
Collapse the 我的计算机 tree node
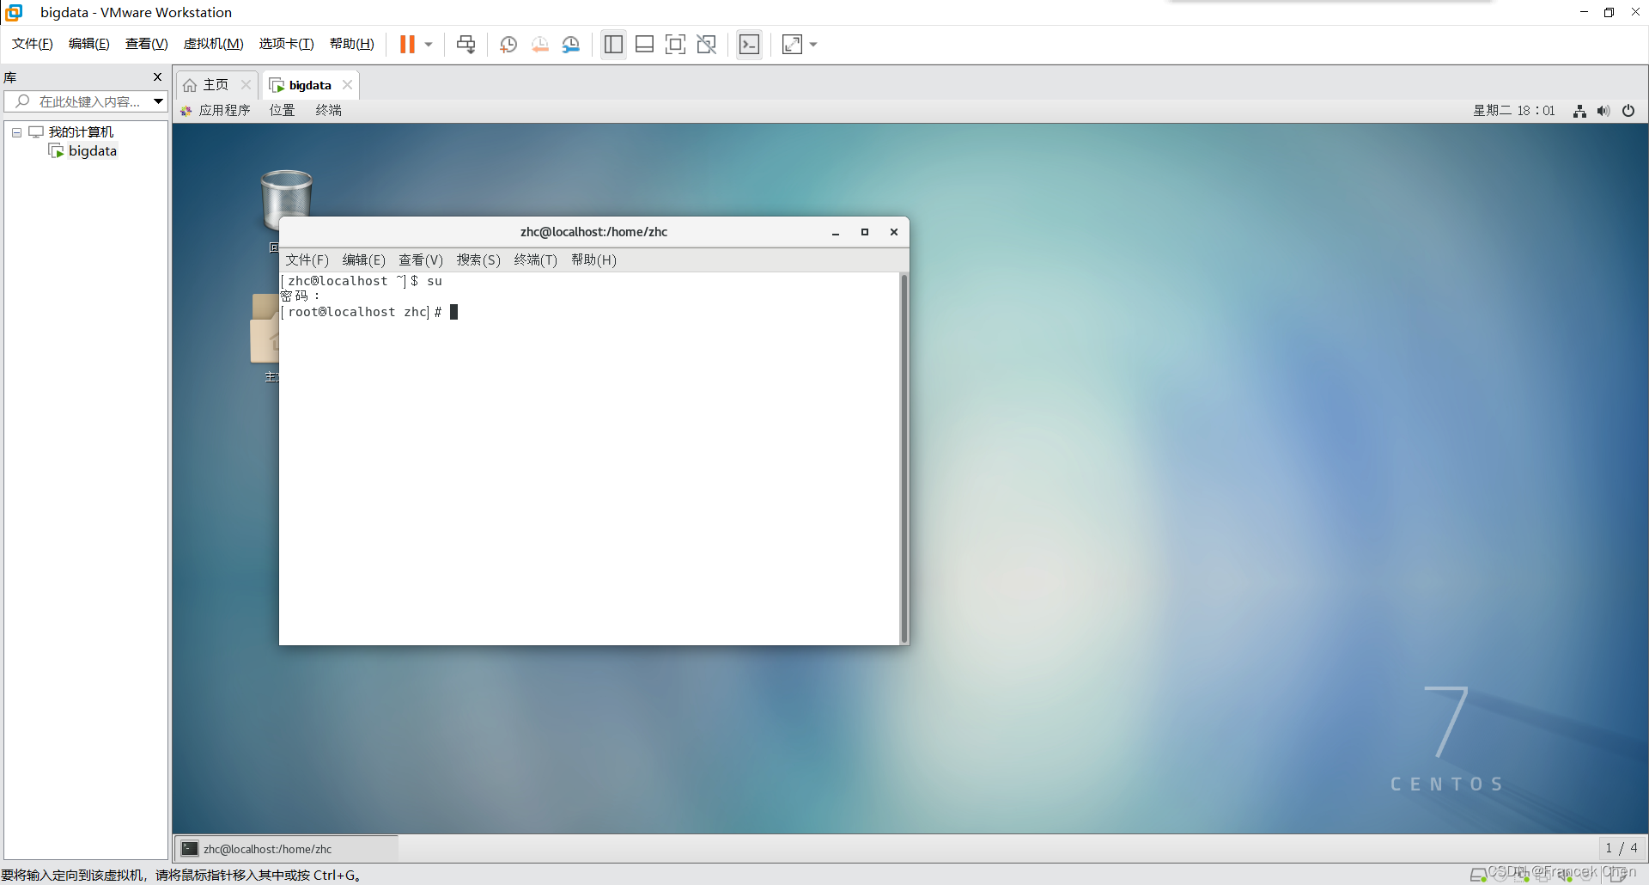tap(15, 131)
